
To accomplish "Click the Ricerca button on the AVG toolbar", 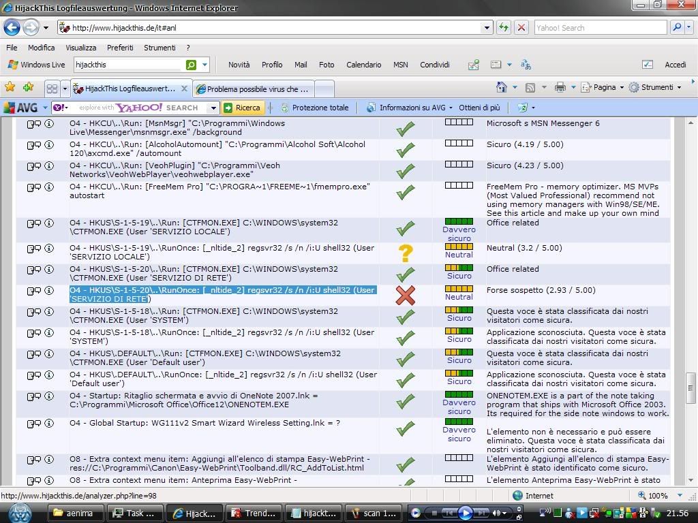I will point(242,108).
